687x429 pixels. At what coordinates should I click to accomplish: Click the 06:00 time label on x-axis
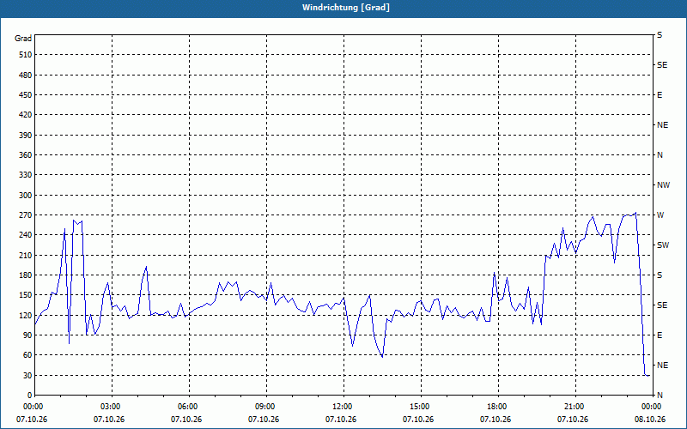point(189,407)
